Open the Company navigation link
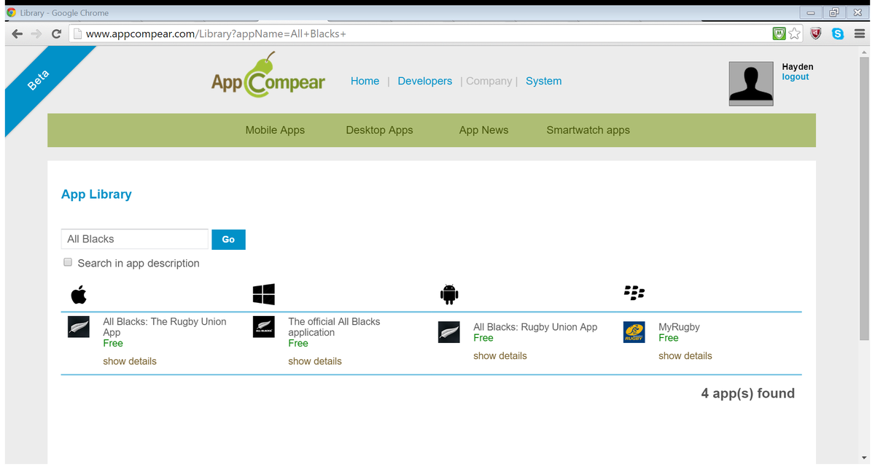 tap(489, 81)
